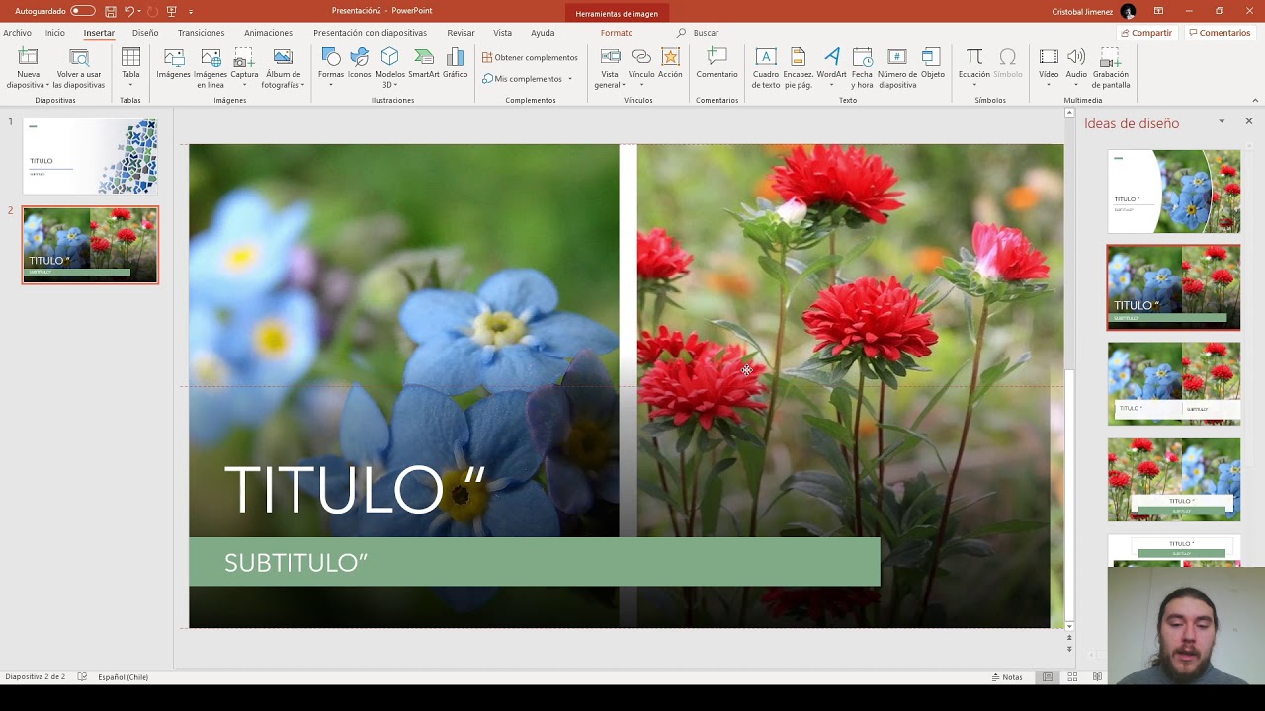Click the Vista general zoom tool
The width and height of the screenshot is (1265, 711).
tap(610, 68)
